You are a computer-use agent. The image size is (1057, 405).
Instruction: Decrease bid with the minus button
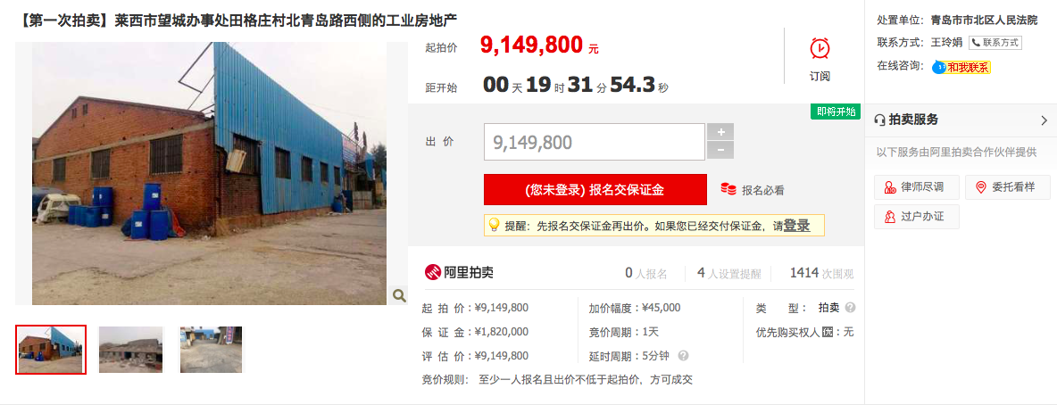click(720, 150)
